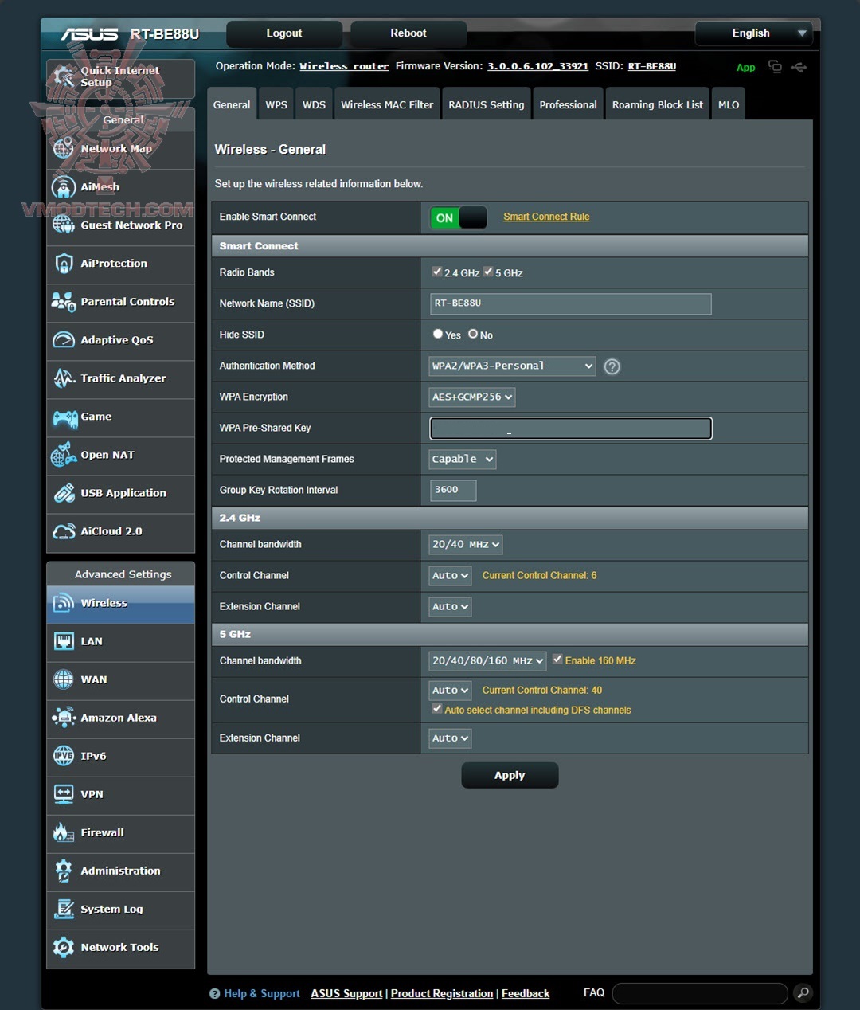
Task: Click the Adaptive QoS gauge icon
Action: click(63, 339)
